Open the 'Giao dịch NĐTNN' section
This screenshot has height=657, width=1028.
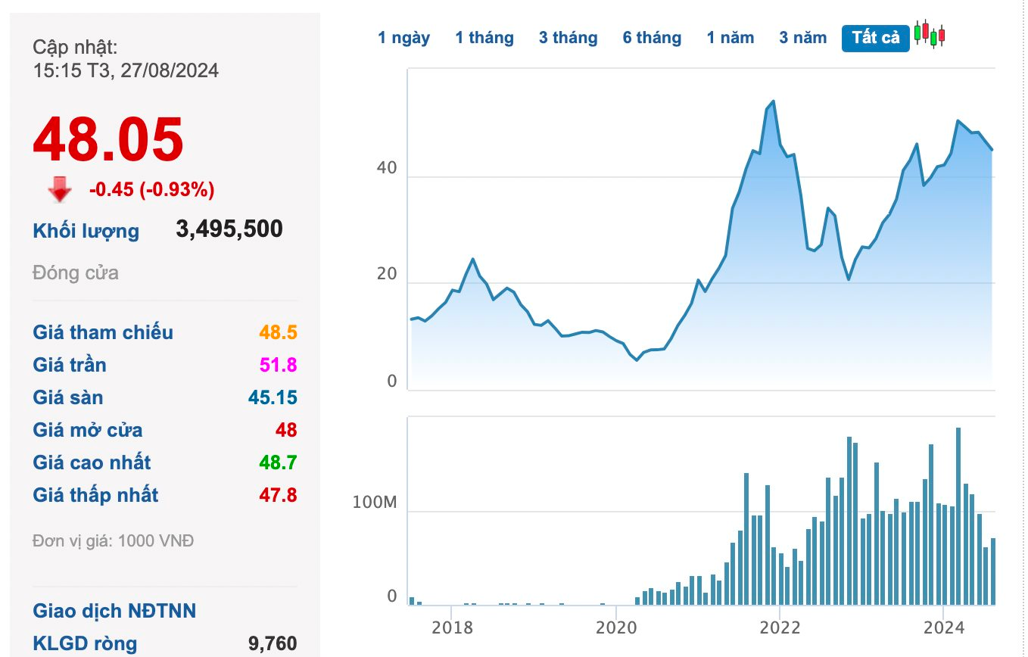(x=114, y=611)
